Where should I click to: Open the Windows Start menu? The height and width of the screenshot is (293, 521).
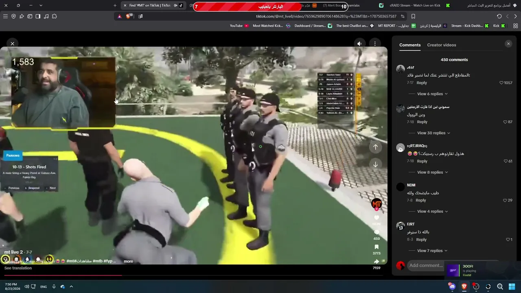click(512, 286)
